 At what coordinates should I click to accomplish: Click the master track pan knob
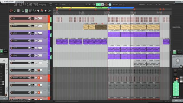(178, 61)
